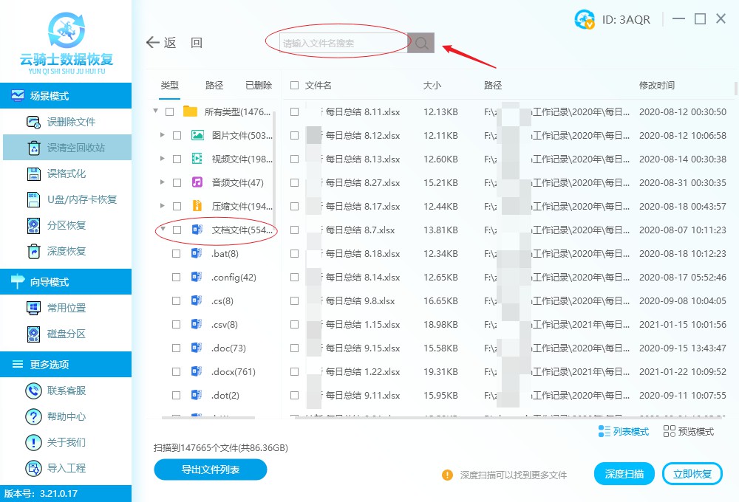Select the 误清空回收站 recycle bin icon

33,148
